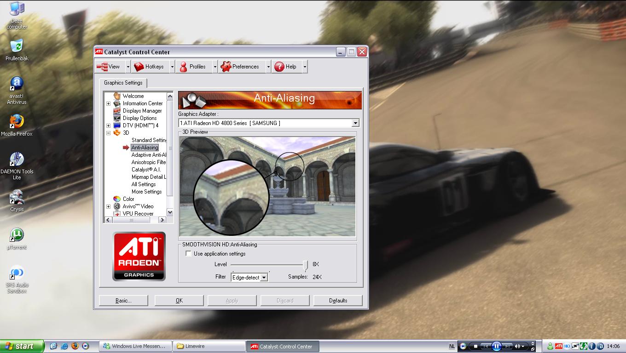The image size is (626, 353).
Task: Select the avast! Antivirus desktop shortcut
Action: point(17,91)
